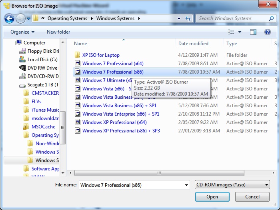Screen dimensions: 280x210
Task: Open the iTunes Music folder in tree
Action: tap(45, 110)
